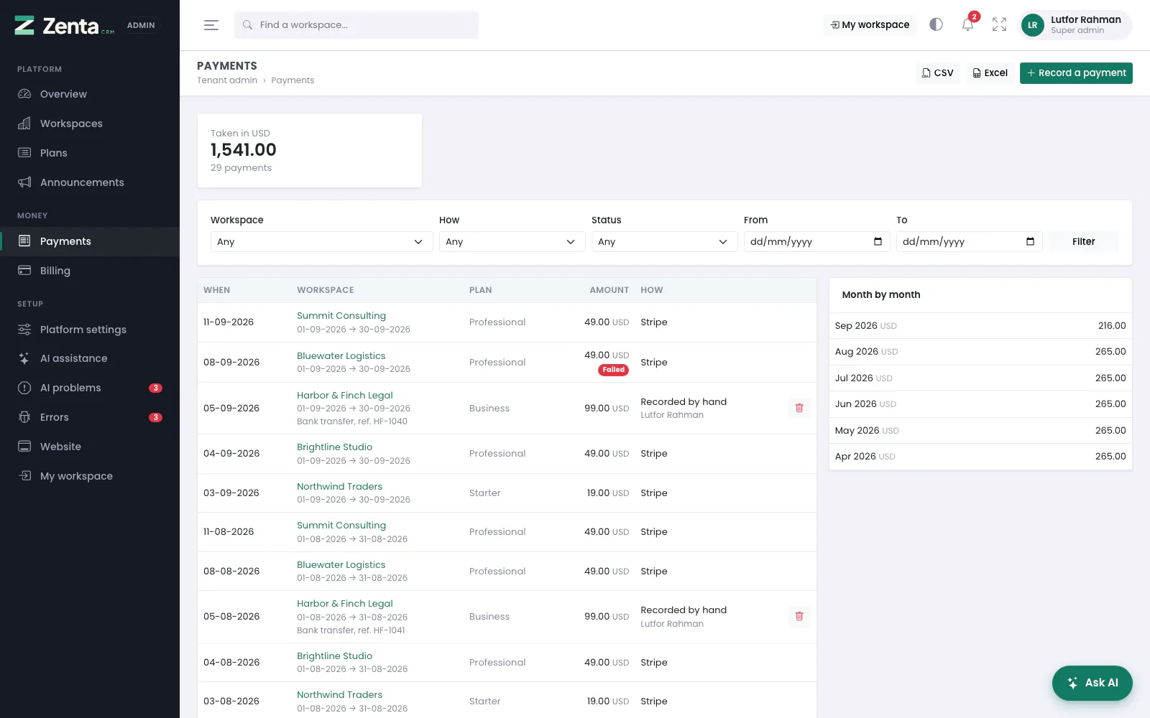Toggle the sidebar hamburger menu
The image size is (1150, 718).
[211, 25]
